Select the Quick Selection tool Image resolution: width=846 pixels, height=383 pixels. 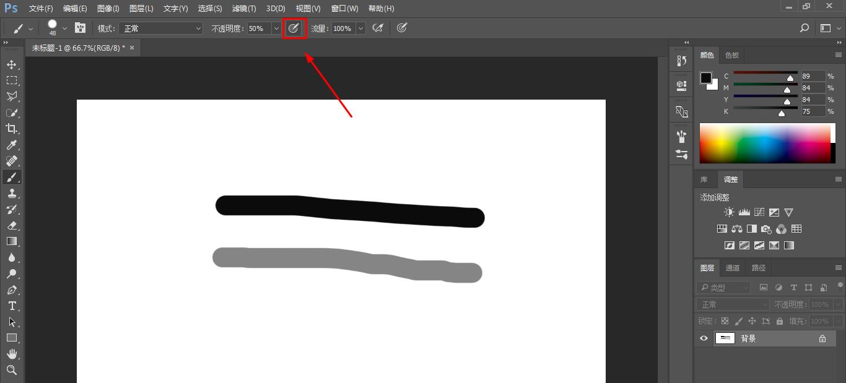tap(12, 113)
